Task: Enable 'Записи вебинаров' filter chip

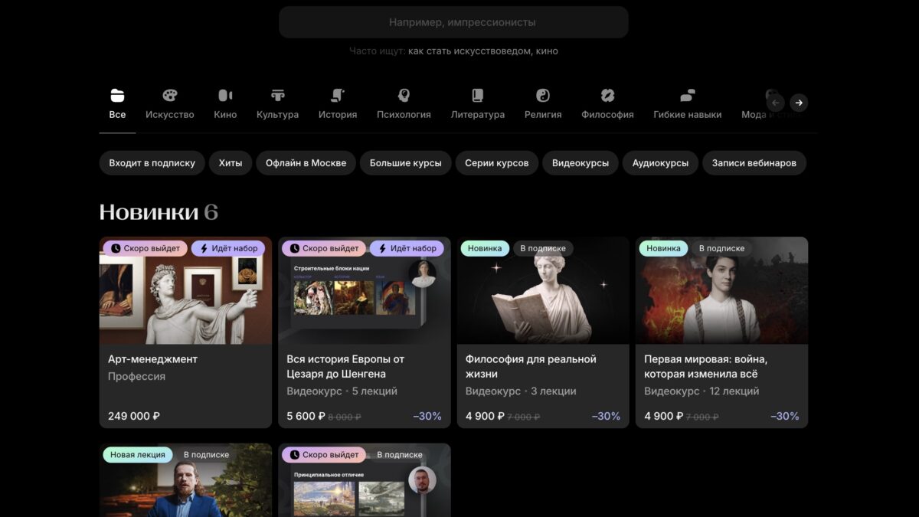Action: [x=754, y=163]
